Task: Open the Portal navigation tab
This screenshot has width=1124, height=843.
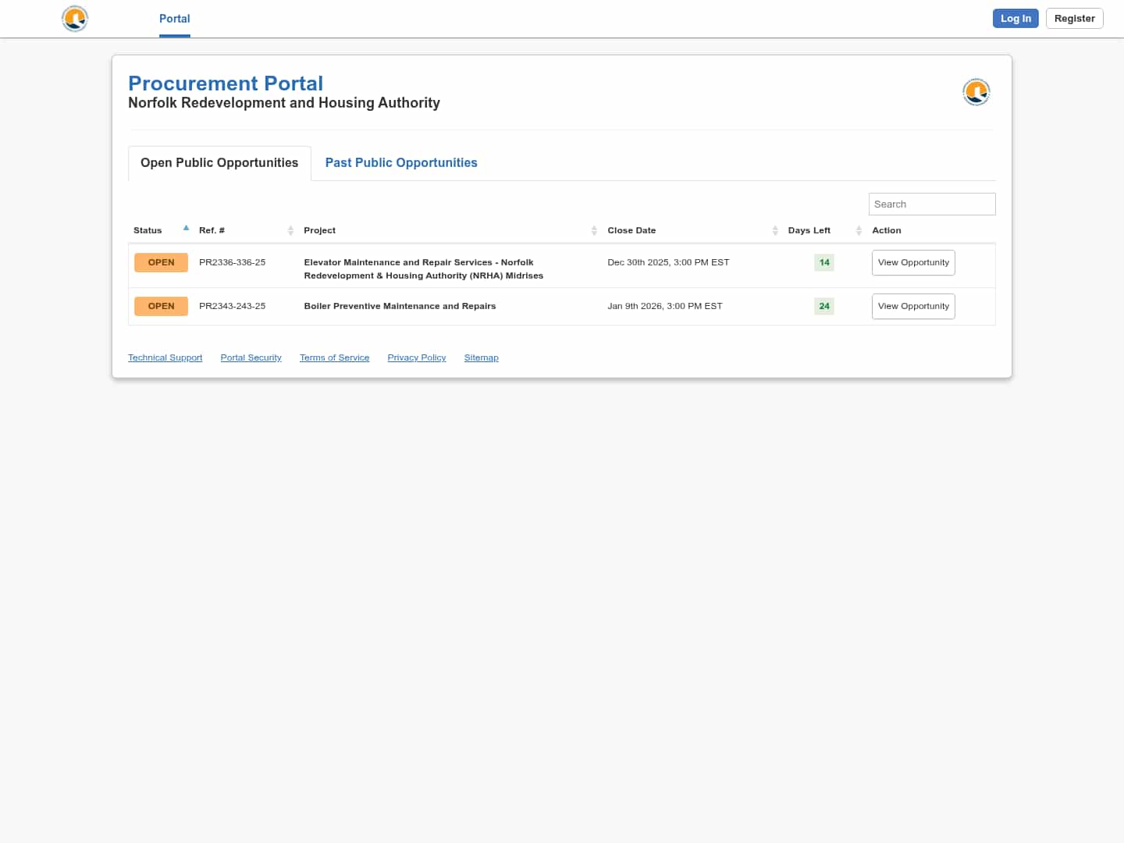Action: point(174,19)
